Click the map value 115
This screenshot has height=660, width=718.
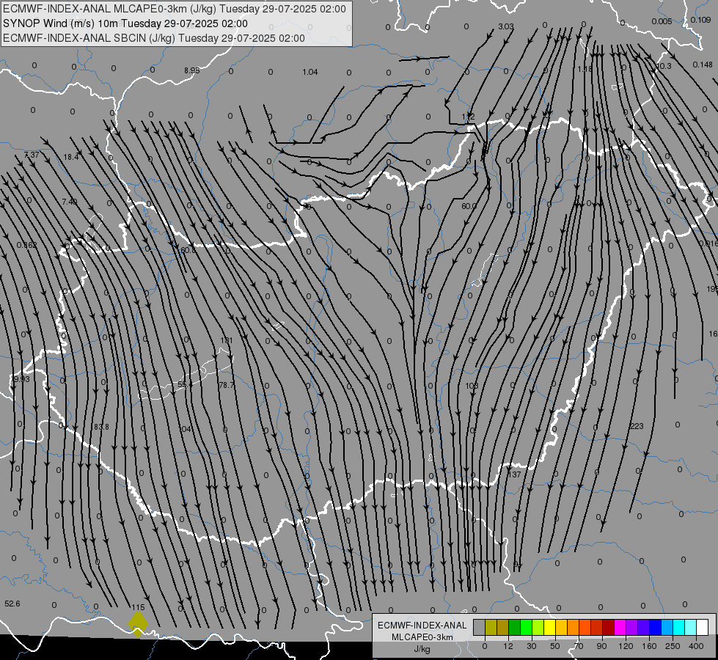point(138,607)
